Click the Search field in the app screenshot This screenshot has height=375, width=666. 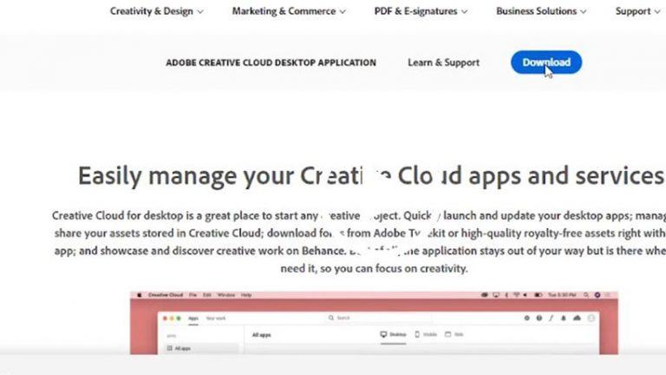click(x=379, y=318)
